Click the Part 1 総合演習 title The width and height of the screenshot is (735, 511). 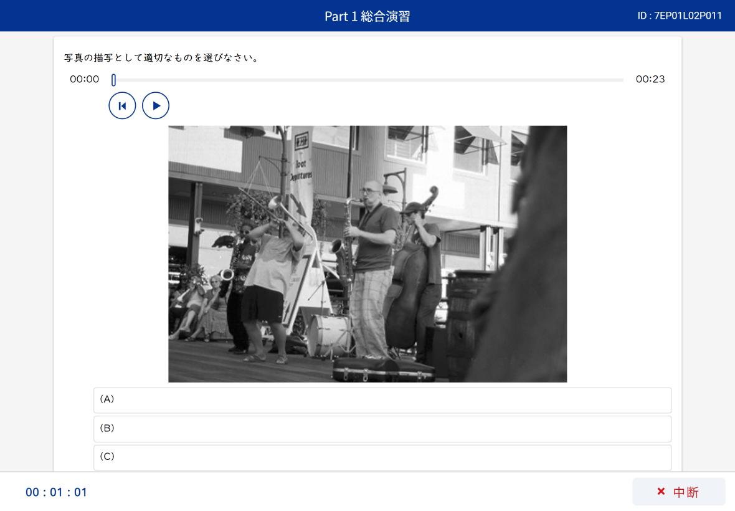pyautogui.click(x=367, y=16)
